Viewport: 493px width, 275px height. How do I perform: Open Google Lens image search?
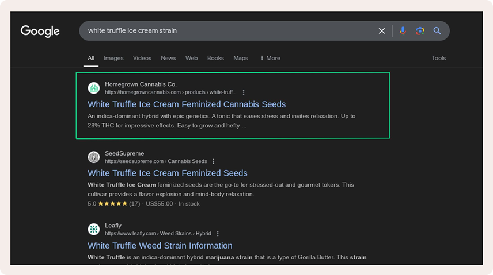[420, 31]
